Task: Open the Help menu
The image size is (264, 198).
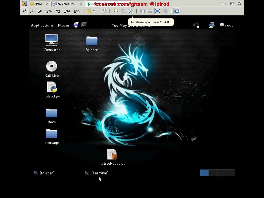Action: pos(77,11)
